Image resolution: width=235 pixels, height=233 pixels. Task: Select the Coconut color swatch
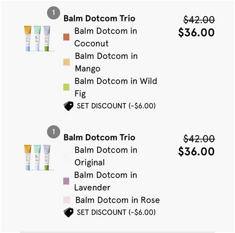coord(66,37)
